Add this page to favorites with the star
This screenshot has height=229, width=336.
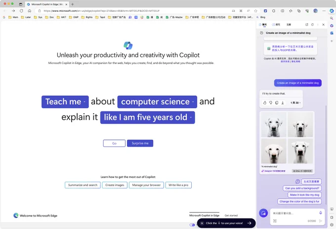(x=255, y=11)
